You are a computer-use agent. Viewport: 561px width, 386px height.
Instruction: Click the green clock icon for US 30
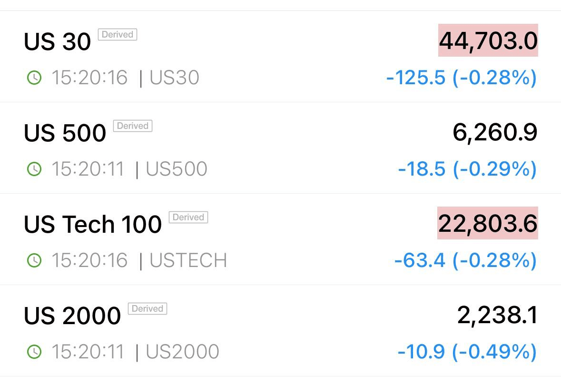click(34, 78)
